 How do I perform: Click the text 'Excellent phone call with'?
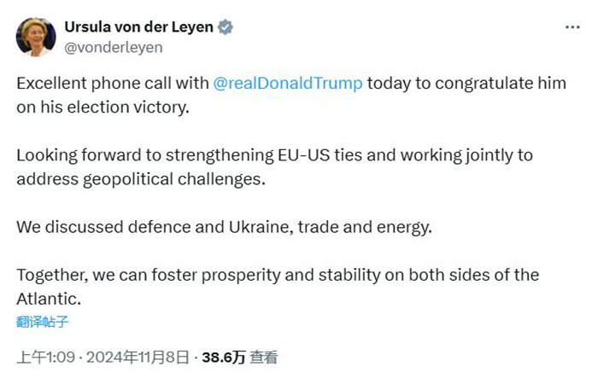(x=113, y=84)
